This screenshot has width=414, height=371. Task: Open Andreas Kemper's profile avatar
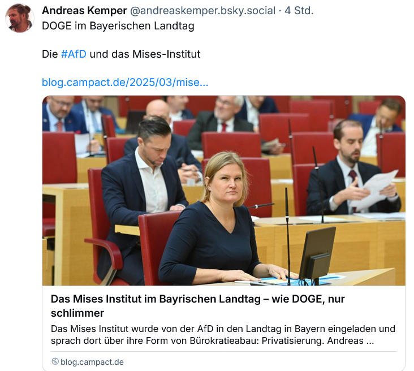coord(20,18)
